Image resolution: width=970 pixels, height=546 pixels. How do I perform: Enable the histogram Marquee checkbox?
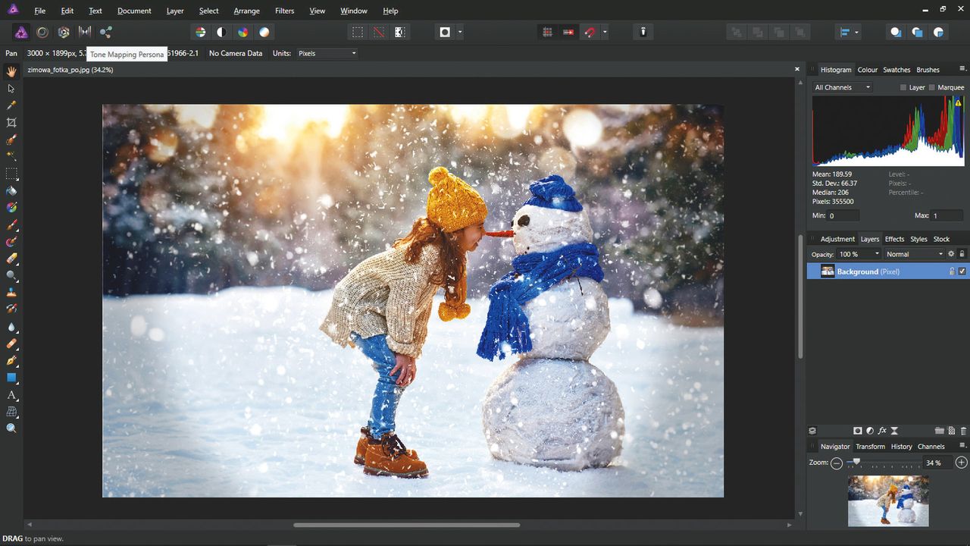tap(932, 87)
